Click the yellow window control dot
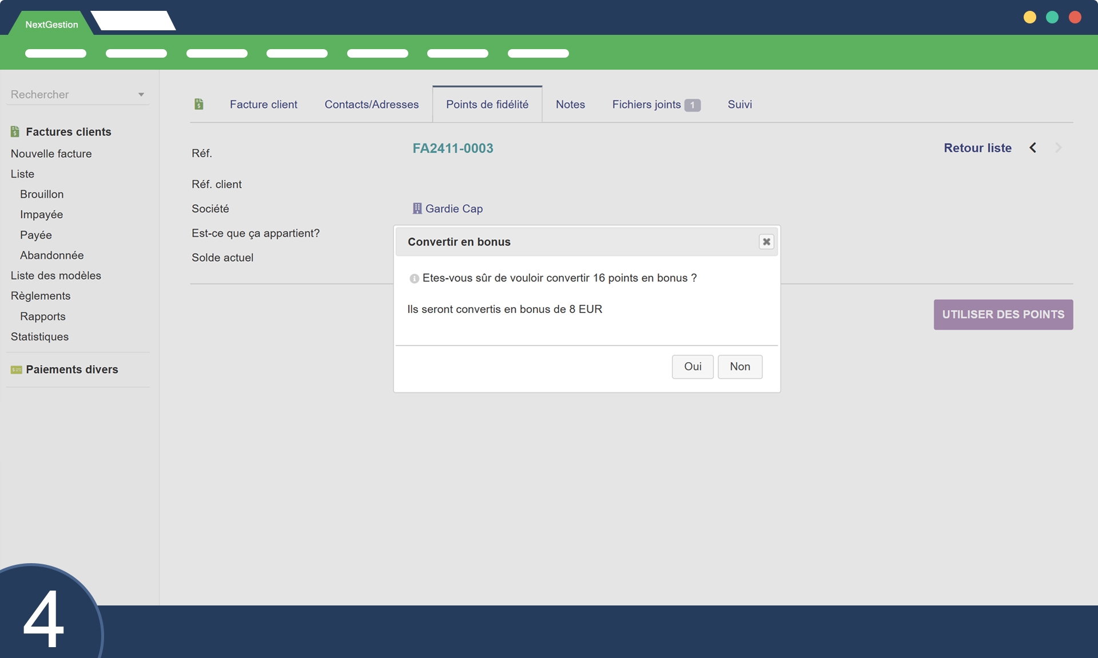The width and height of the screenshot is (1098, 658). click(1029, 17)
